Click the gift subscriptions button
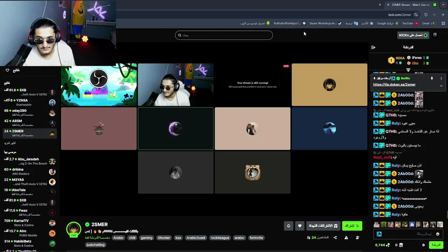448x252 pixels. pyautogui.click(x=323, y=226)
